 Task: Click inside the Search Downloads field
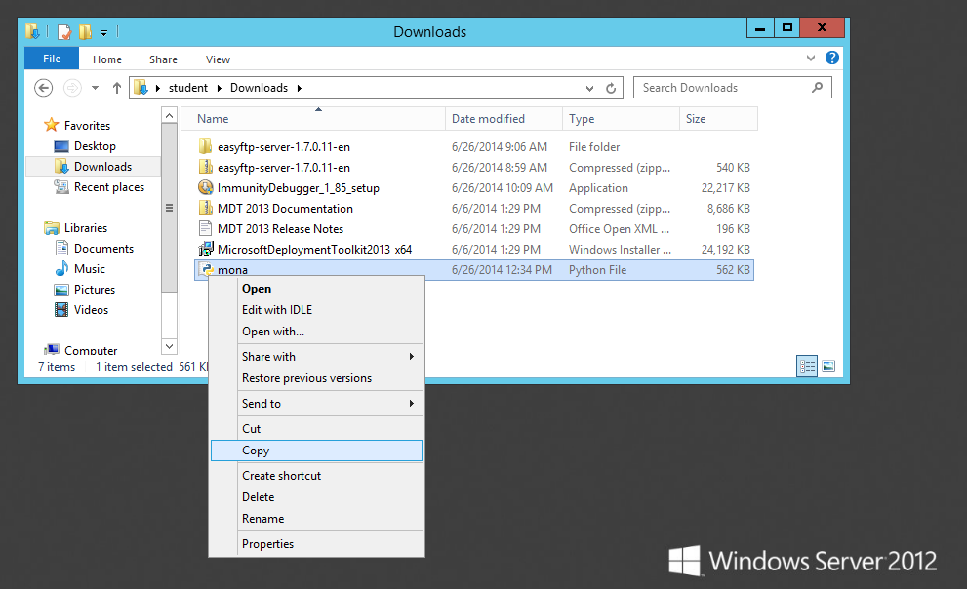click(x=717, y=88)
